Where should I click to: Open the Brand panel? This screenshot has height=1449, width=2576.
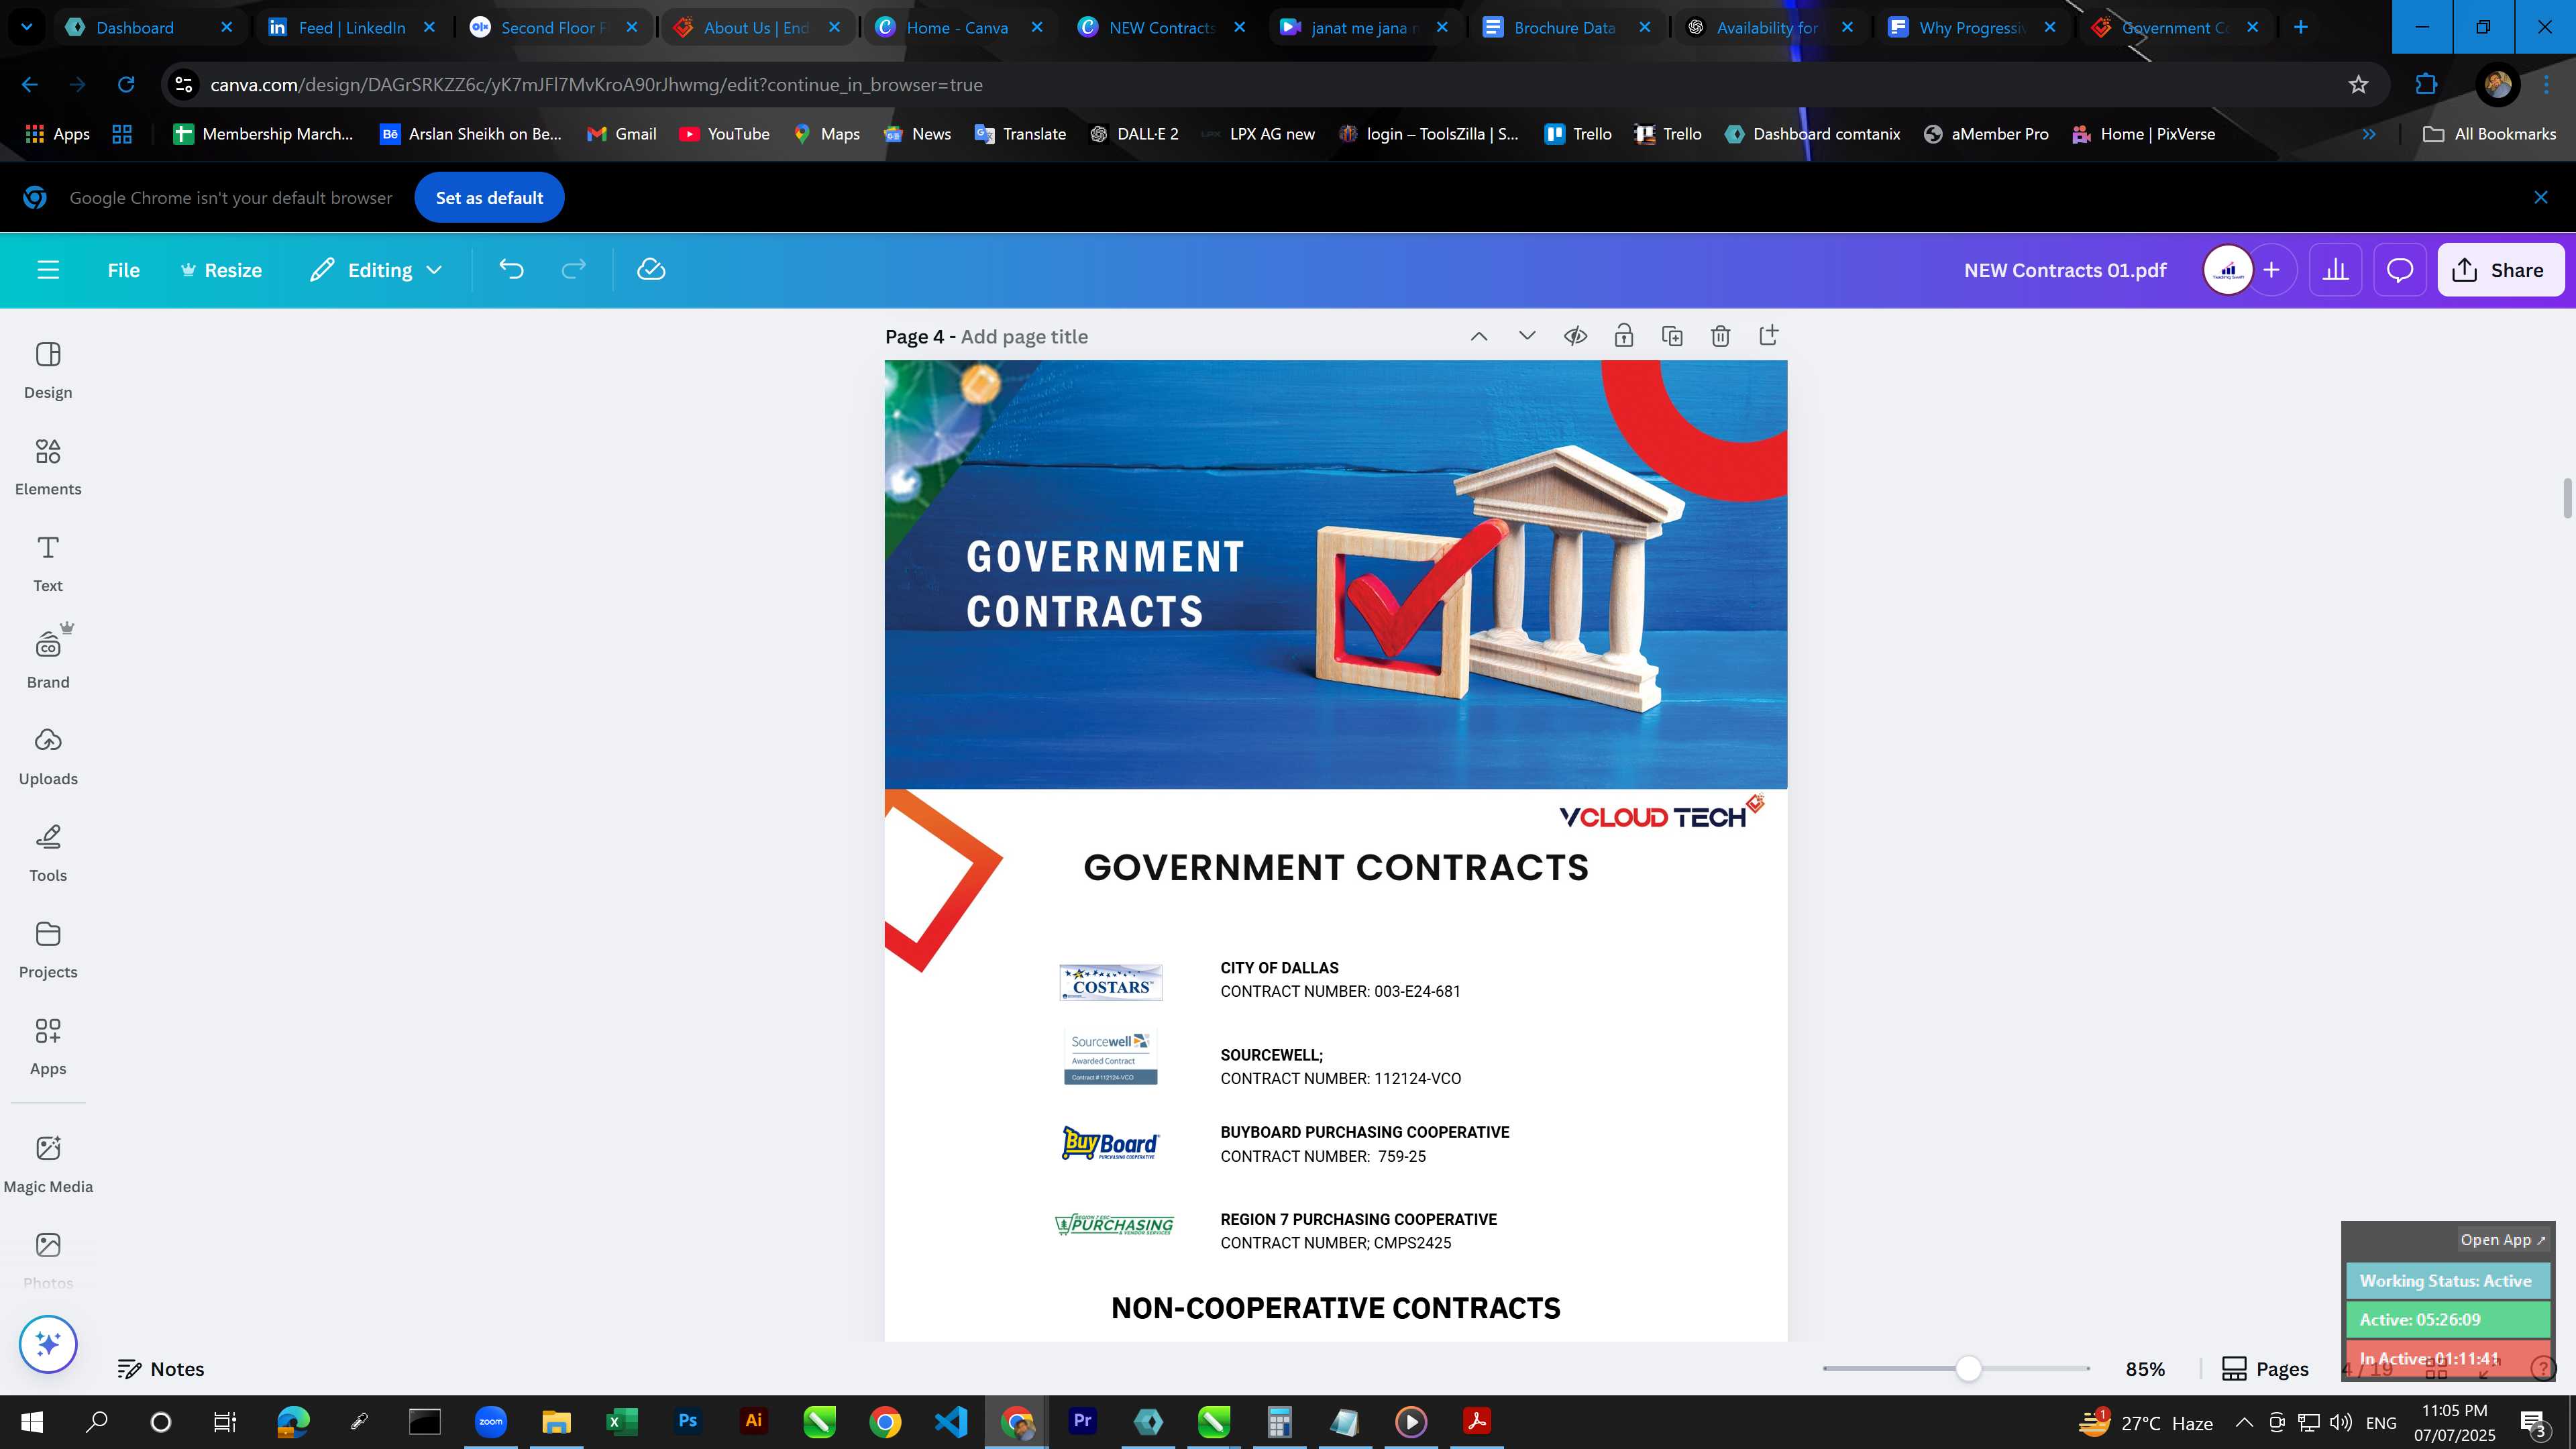click(48, 660)
